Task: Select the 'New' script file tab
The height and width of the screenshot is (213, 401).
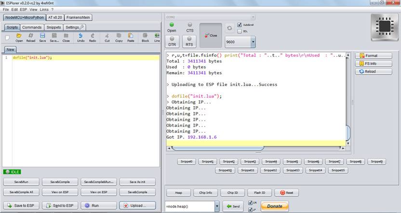Action: pyautogui.click(x=10, y=50)
